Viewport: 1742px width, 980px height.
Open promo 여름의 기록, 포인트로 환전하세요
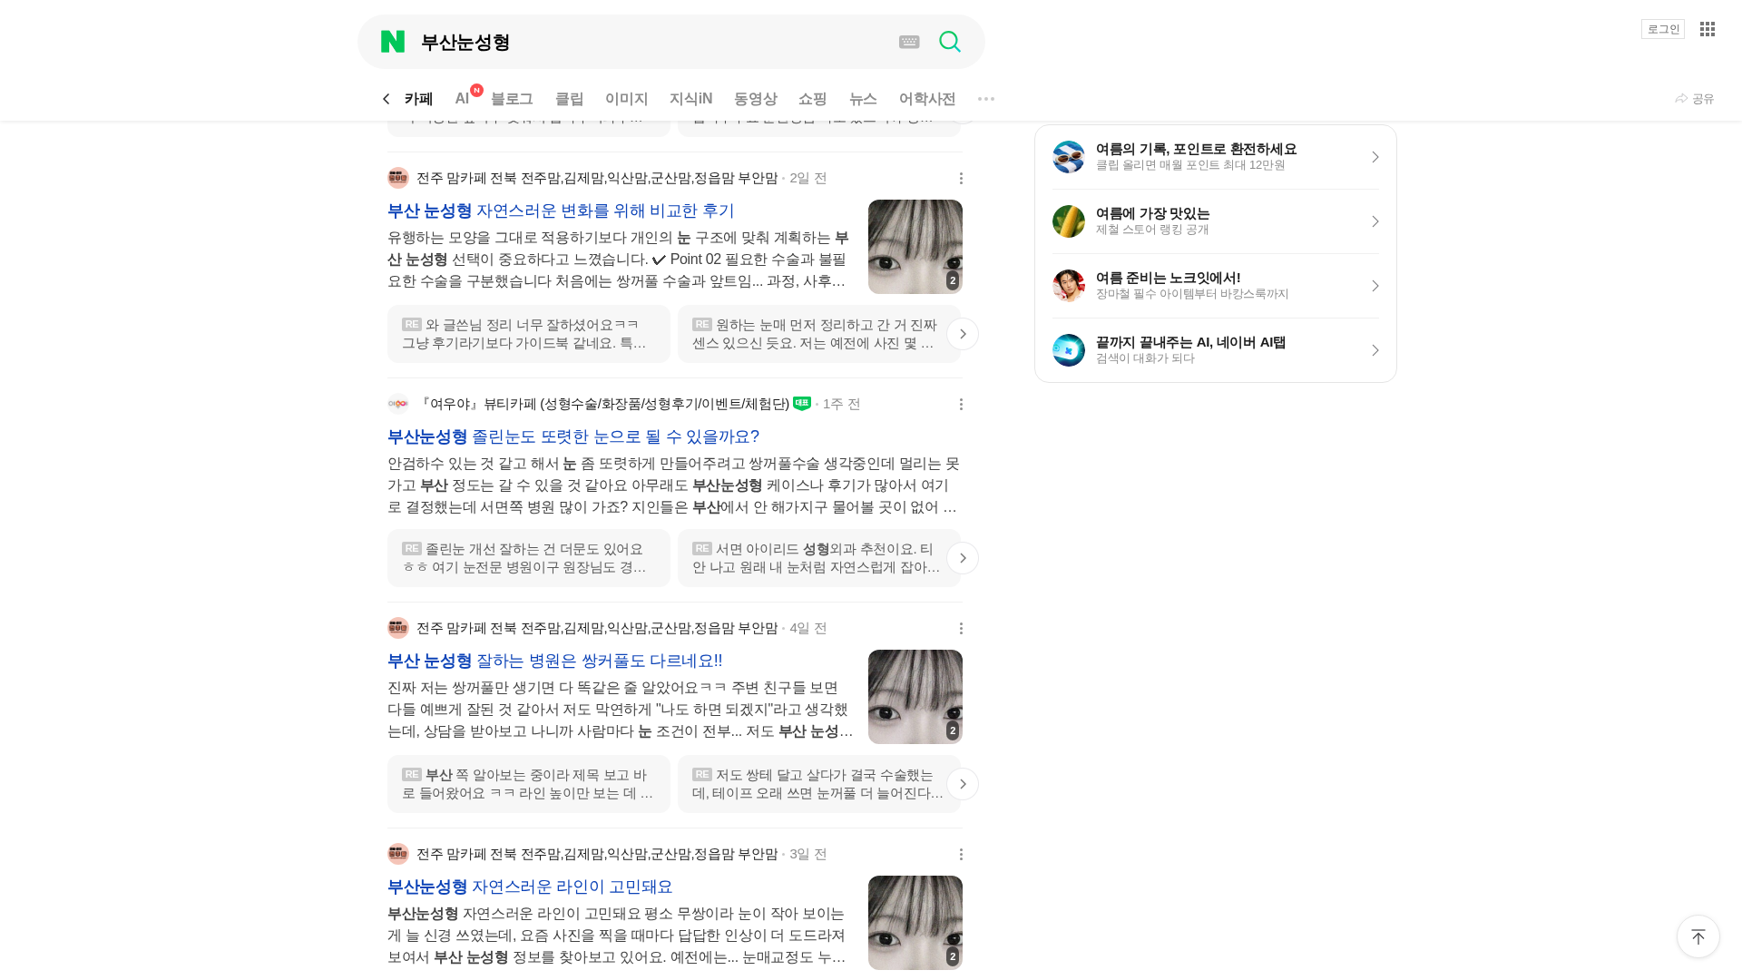[x=1216, y=157]
